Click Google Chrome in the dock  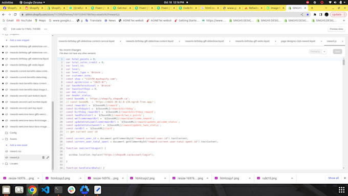32,190
